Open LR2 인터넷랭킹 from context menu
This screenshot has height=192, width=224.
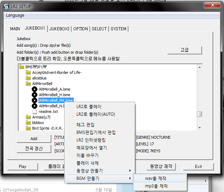(x=100, y=140)
